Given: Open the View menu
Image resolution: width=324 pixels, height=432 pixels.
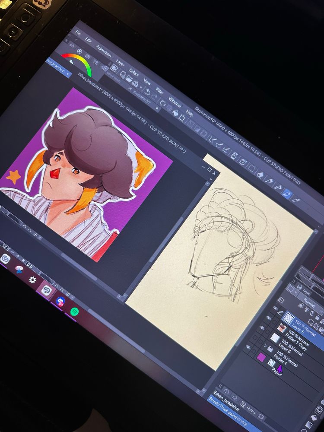Looking at the screenshot, I should coord(147,82).
